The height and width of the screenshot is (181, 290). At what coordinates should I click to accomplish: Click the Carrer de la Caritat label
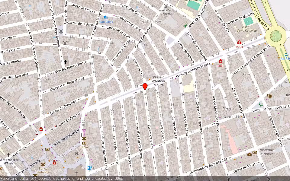186,123
